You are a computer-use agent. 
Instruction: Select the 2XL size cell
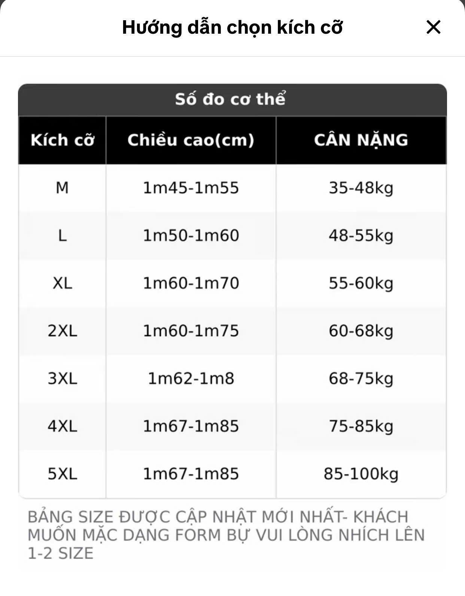click(62, 331)
